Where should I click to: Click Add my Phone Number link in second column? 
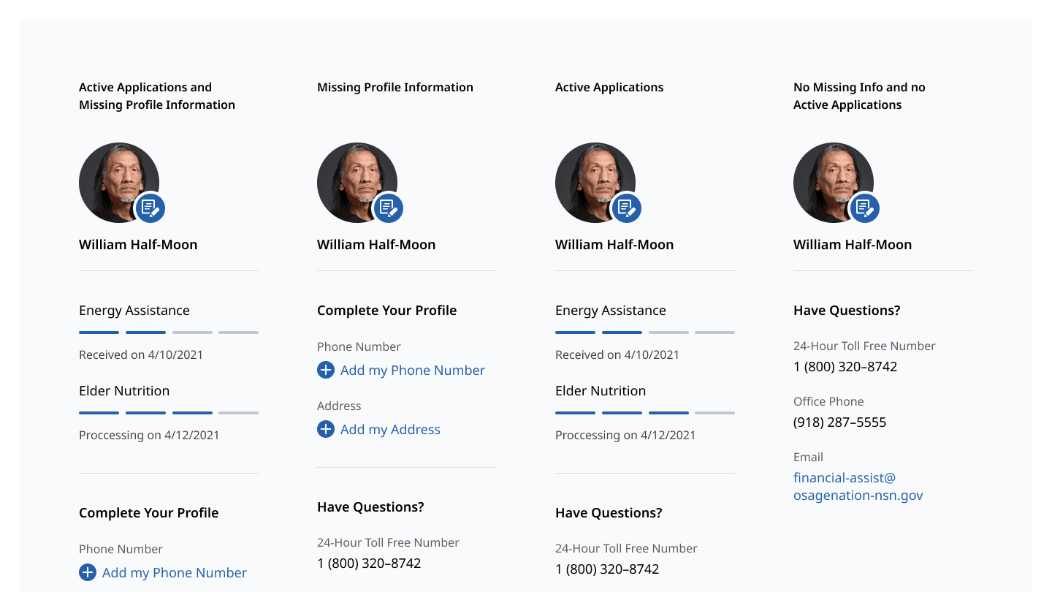point(412,371)
